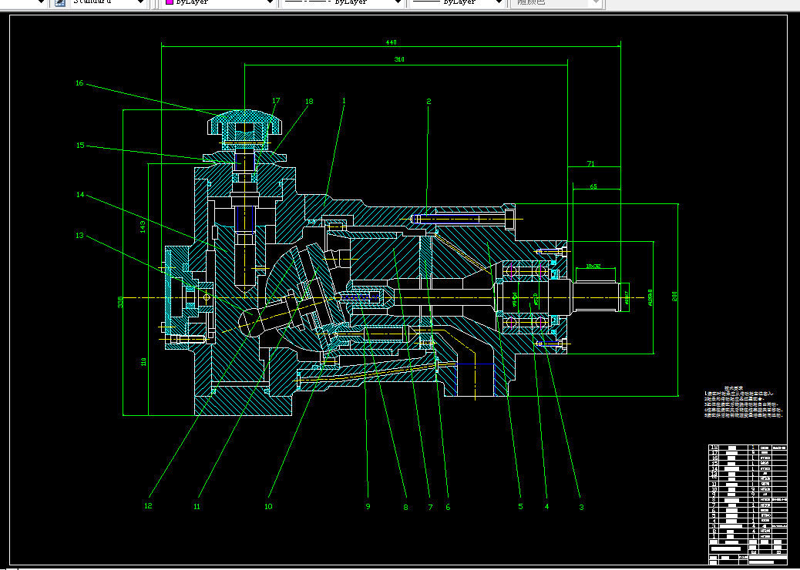
Task: Select balloon label "12" at the bottom
Action: [x=148, y=506]
